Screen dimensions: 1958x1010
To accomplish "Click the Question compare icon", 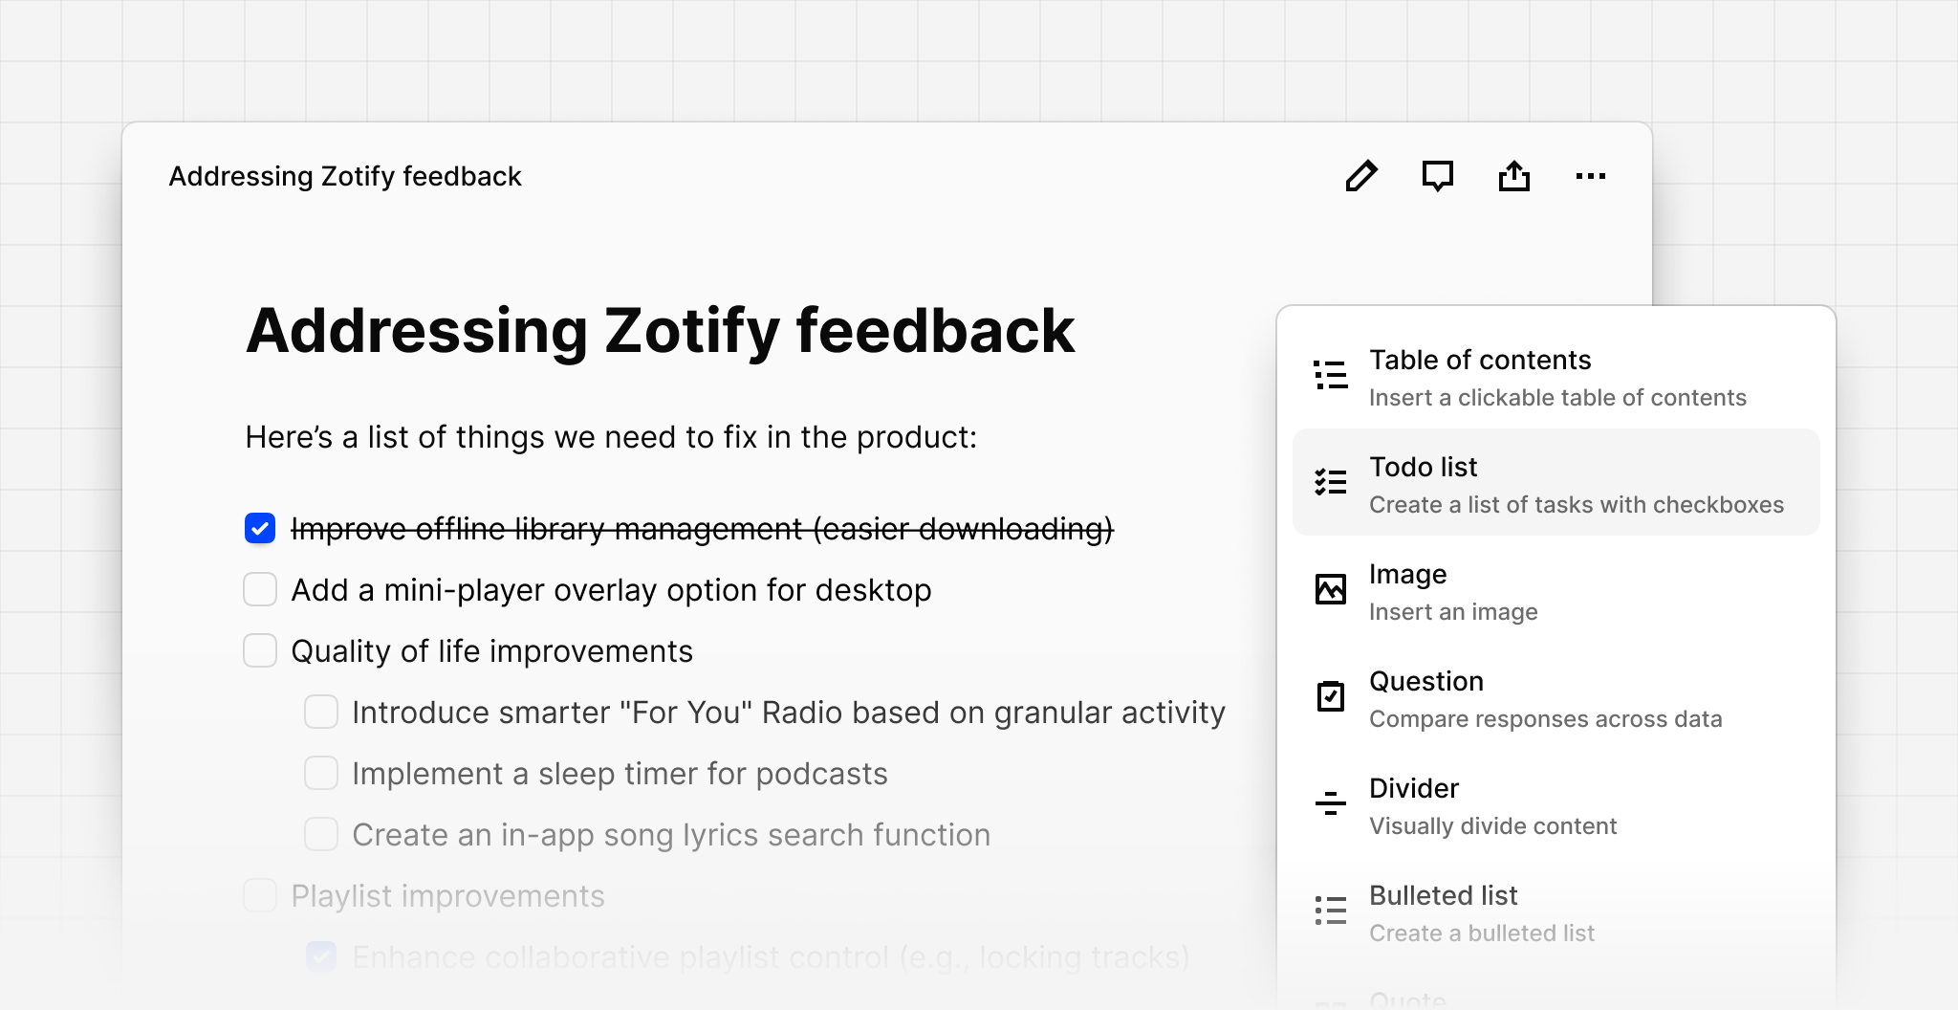I will (x=1330, y=697).
